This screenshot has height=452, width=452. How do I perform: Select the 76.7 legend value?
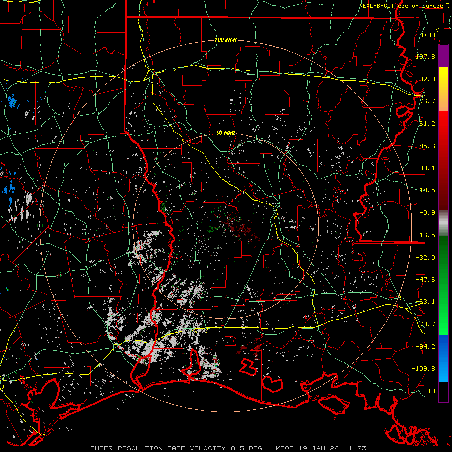[x=427, y=101]
